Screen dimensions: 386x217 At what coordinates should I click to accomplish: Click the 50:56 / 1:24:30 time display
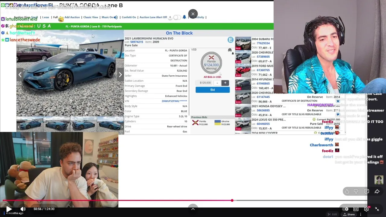click(x=44, y=209)
